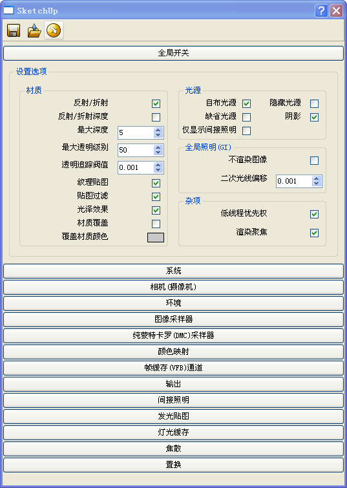Close the SketchUp options window
Viewport: 347px width, 488px height.
(337, 10)
